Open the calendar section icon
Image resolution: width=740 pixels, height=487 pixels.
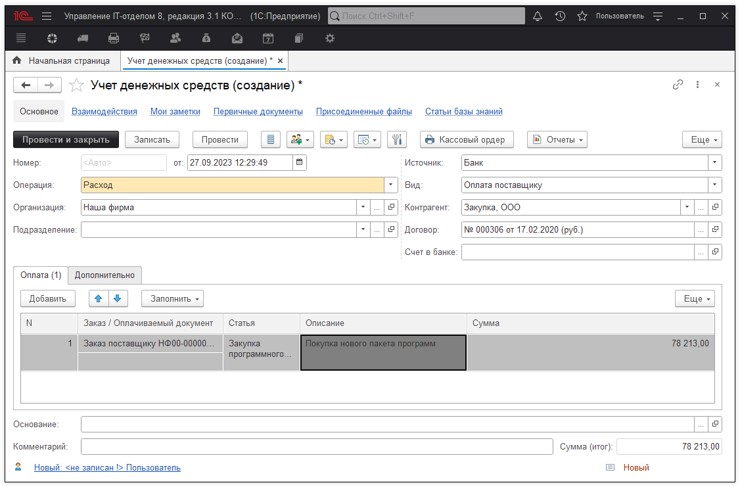pyautogui.click(x=267, y=38)
